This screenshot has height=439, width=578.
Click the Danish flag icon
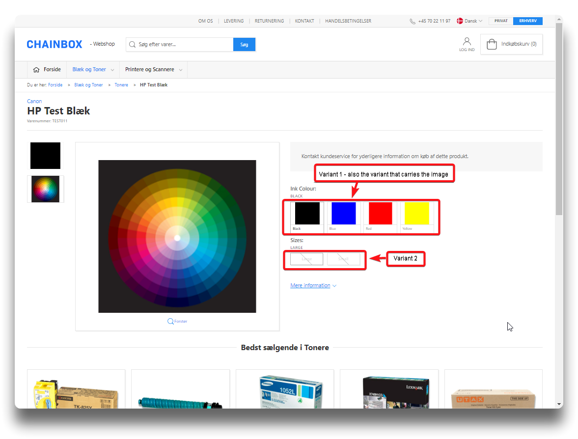[x=460, y=21]
